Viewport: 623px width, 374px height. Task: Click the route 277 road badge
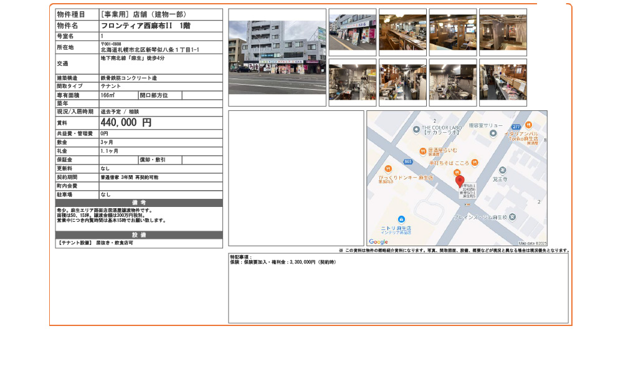pos(516,127)
